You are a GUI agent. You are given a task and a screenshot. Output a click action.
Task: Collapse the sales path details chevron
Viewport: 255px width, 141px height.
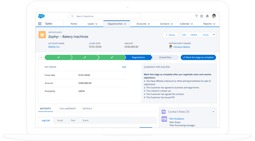(41, 57)
